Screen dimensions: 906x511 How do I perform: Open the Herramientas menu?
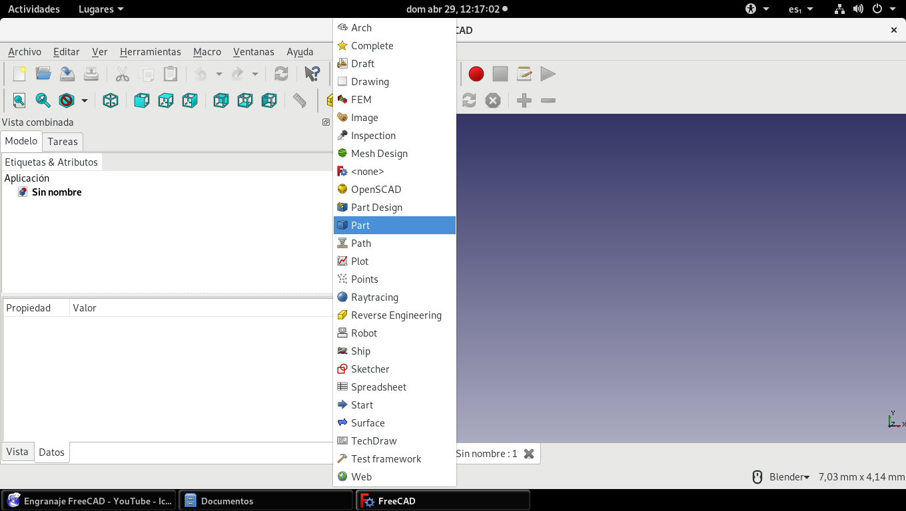click(151, 51)
